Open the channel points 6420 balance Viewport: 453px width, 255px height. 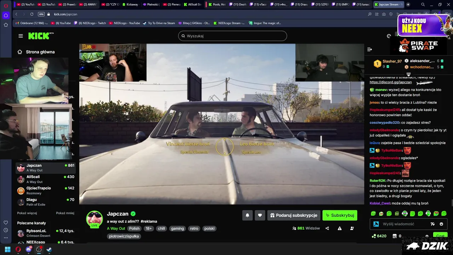pos(379,236)
